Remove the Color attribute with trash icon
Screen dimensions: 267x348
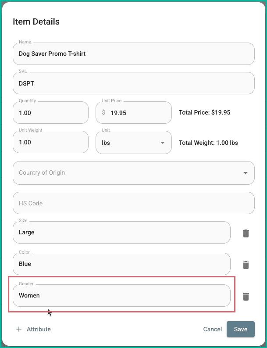[246, 265]
